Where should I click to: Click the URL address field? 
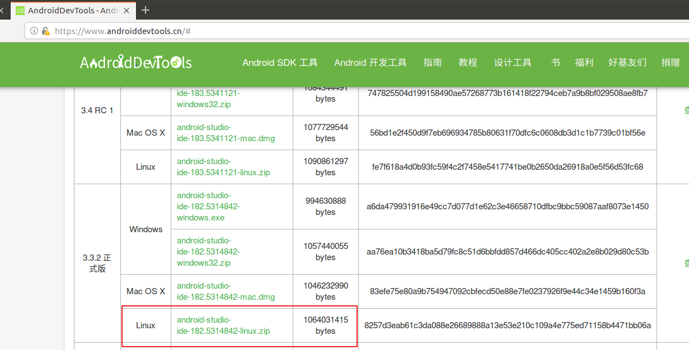coord(358,31)
